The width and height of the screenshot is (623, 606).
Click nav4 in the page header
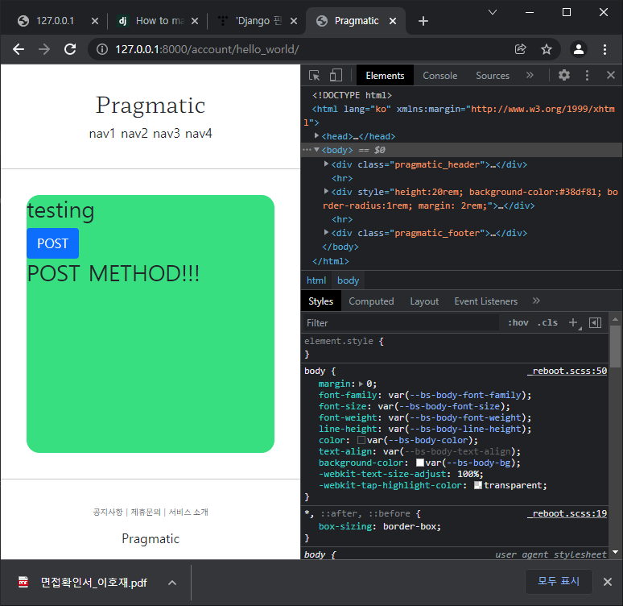(199, 133)
